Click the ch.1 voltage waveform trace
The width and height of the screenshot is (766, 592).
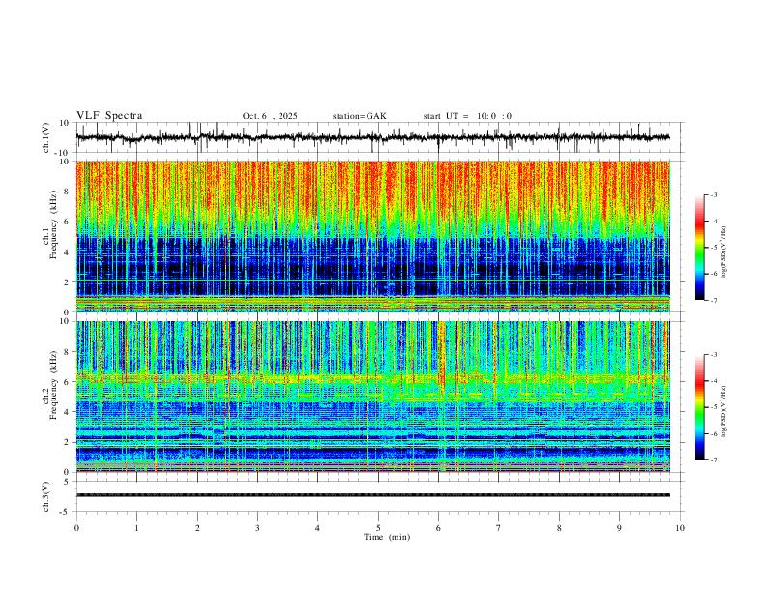click(x=372, y=137)
